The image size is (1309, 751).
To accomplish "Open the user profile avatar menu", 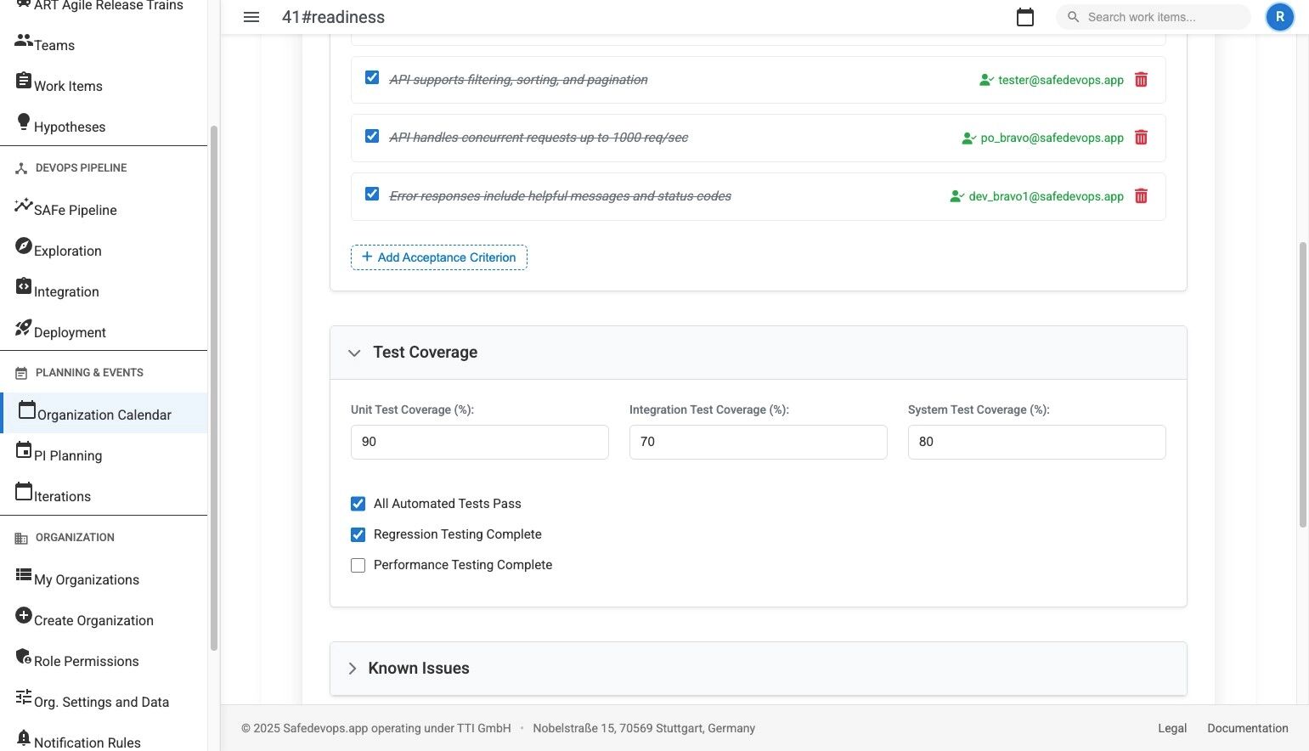I will [1279, 17].
